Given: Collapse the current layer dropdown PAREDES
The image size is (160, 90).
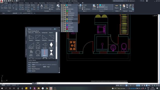Looking at the screenshot, I should pyautogui.click(x=77, y=5).
